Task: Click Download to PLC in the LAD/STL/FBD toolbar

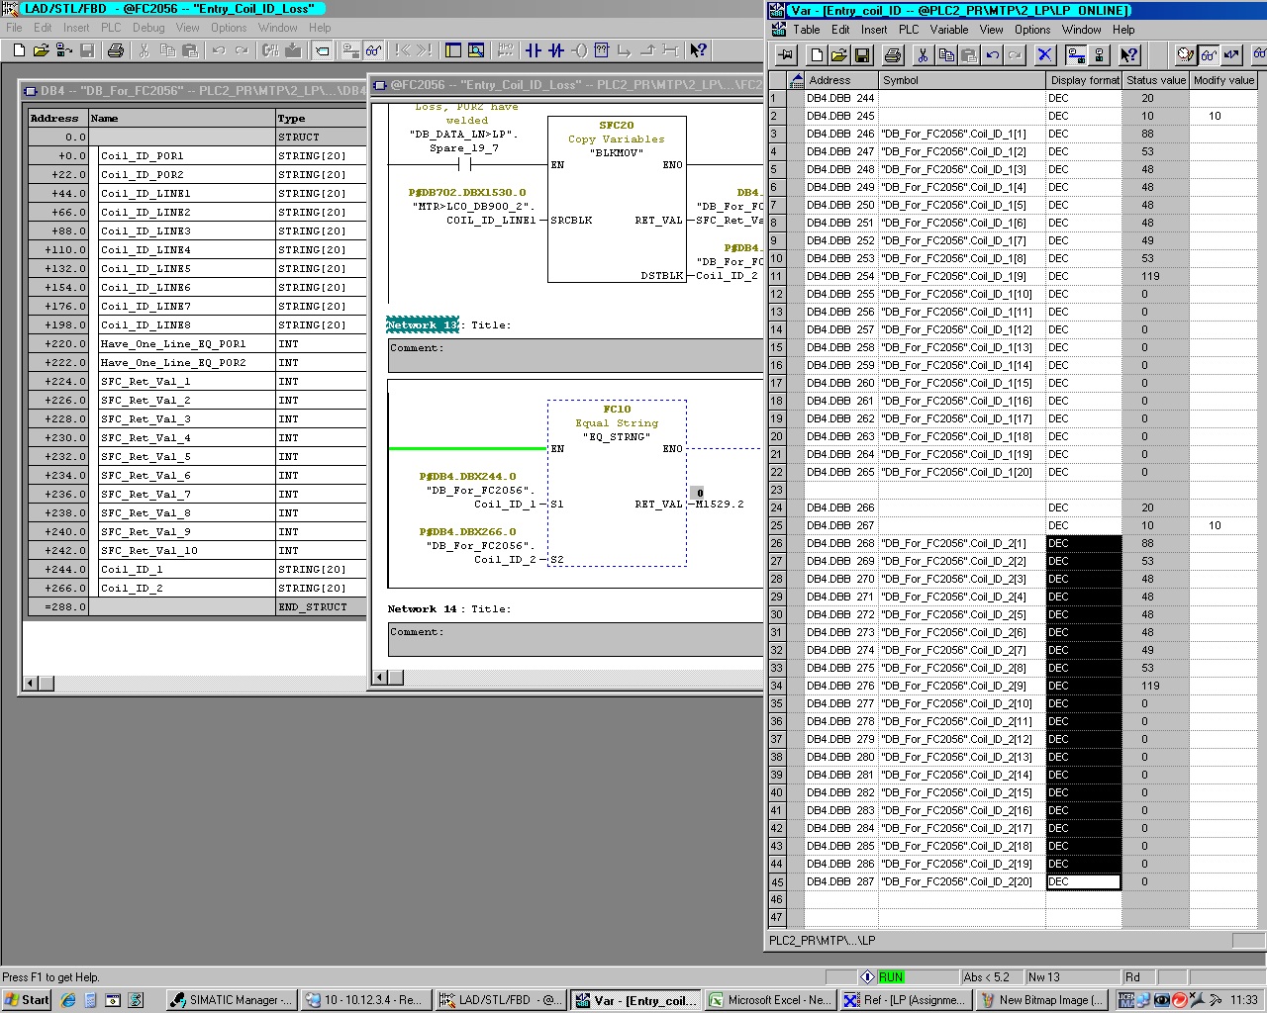Action: click(293, 50)
